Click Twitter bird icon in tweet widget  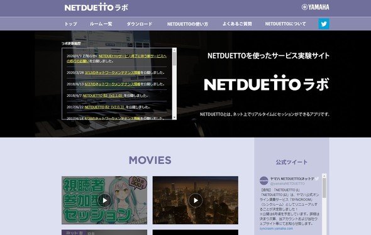click(317, 178)
